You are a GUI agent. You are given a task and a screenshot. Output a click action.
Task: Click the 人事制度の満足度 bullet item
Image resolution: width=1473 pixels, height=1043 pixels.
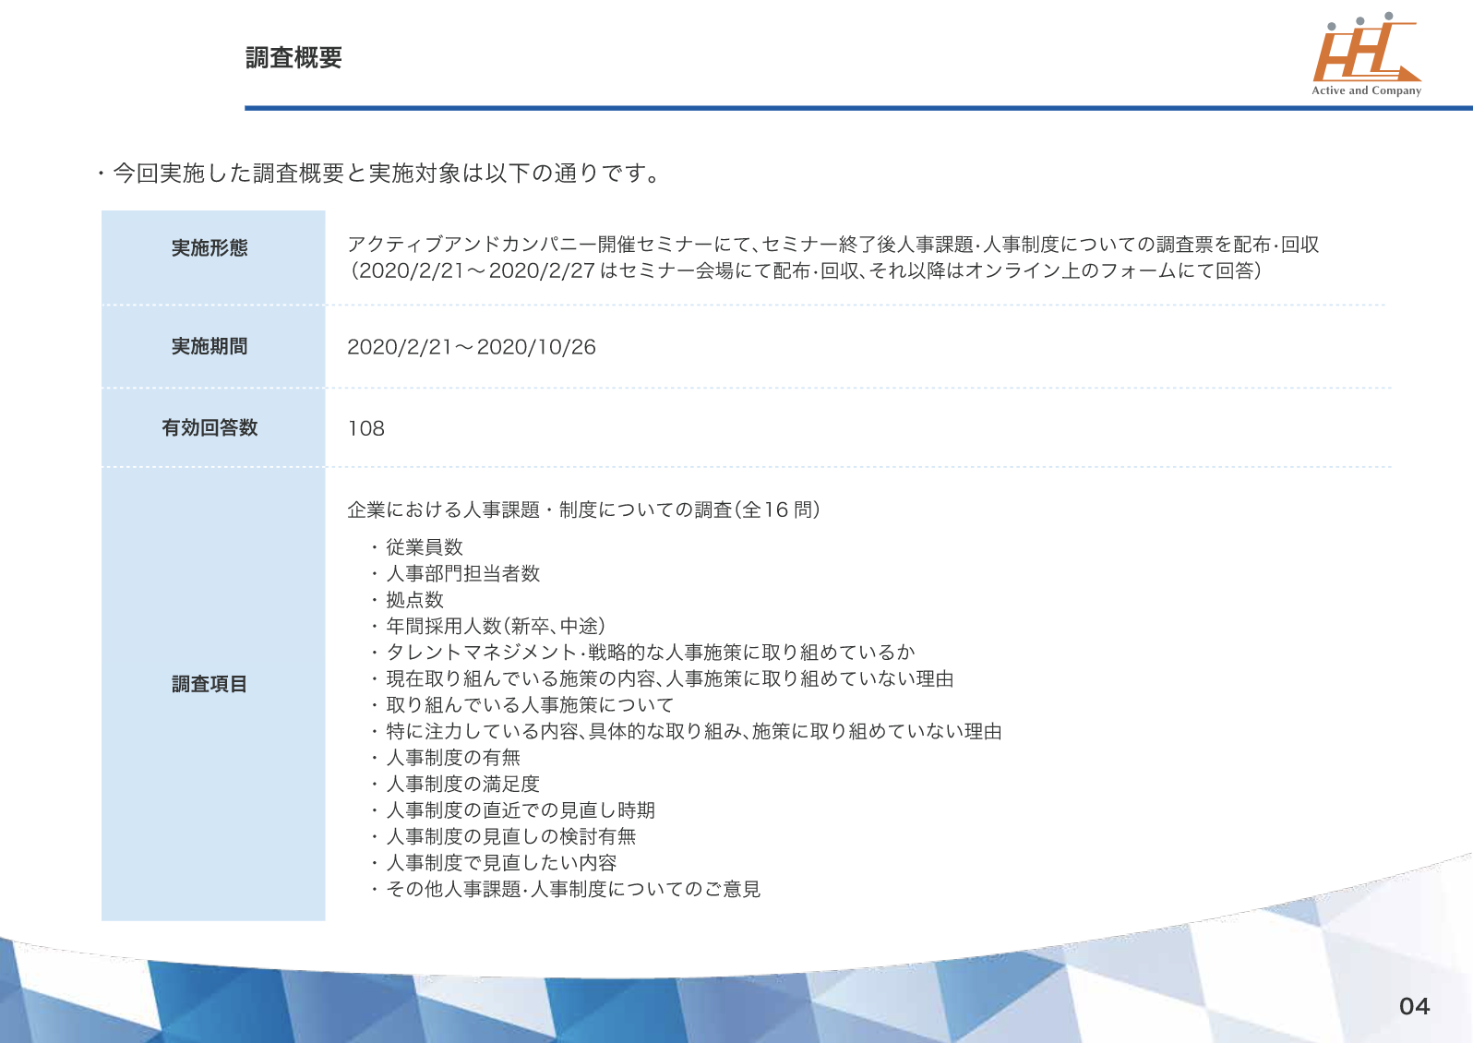point(462,784)
